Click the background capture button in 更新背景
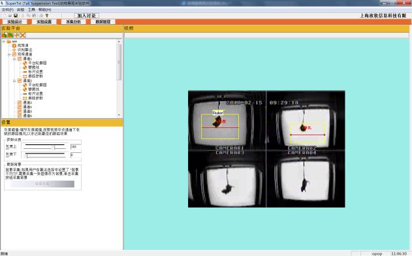The height and width of the screenshot is (256, 412). point(42,184)
